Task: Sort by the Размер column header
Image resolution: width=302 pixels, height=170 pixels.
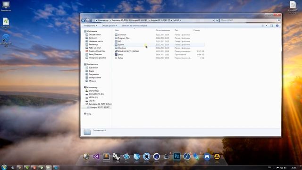Action: (x=197, y=30)
